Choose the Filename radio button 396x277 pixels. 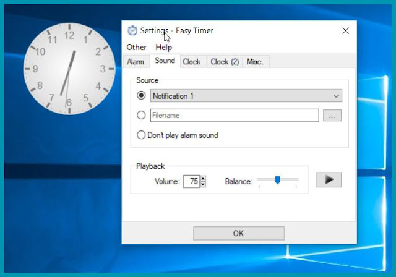tap(141, 115)
